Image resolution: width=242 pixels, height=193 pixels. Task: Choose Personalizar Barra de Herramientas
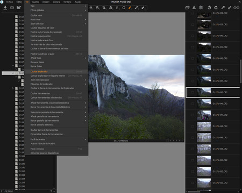(56, 134)
